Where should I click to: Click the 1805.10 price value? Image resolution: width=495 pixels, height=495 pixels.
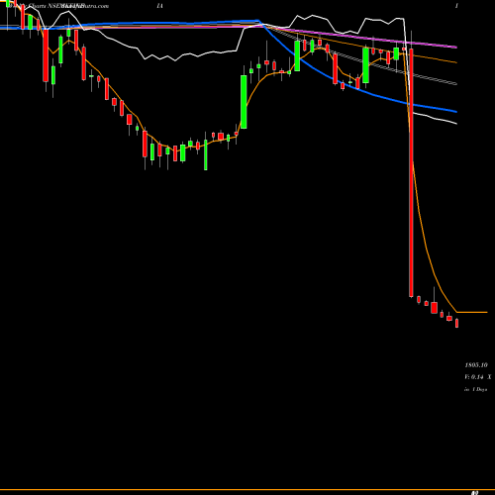point(476,365)
